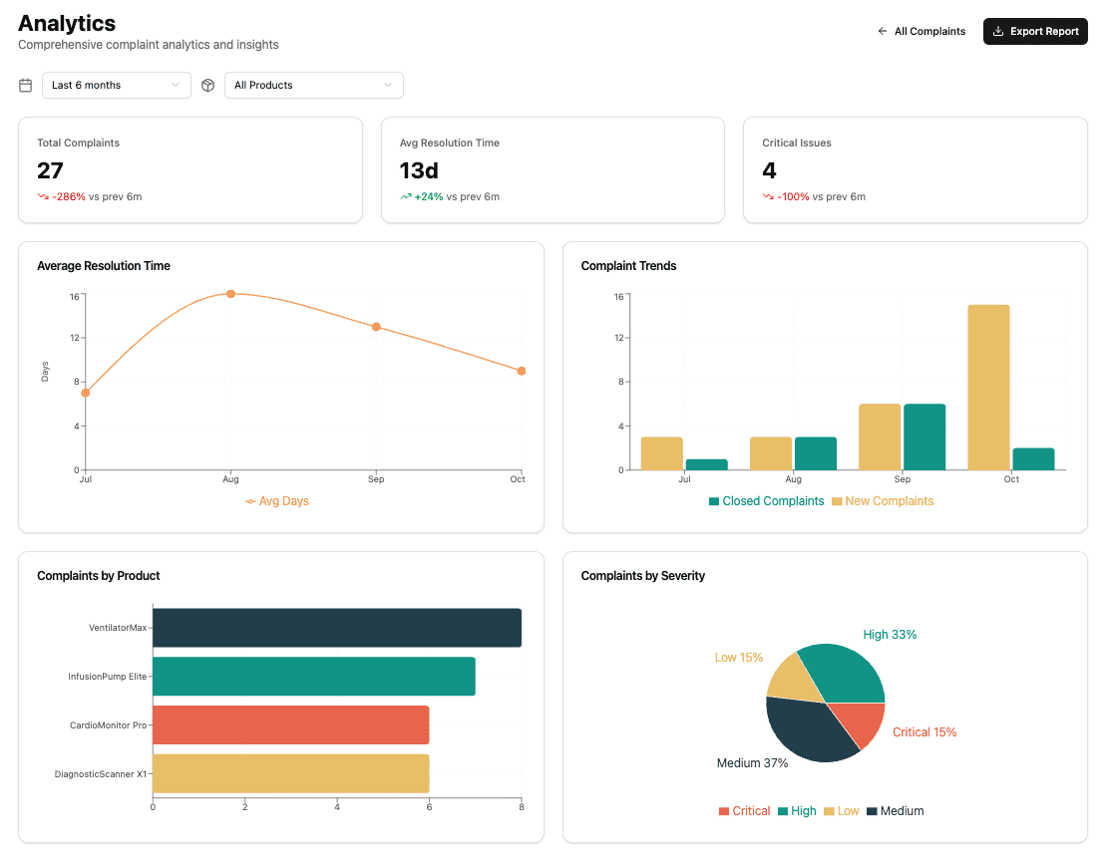Click the Critical red color swatch in legend

(x=724, y=811)
